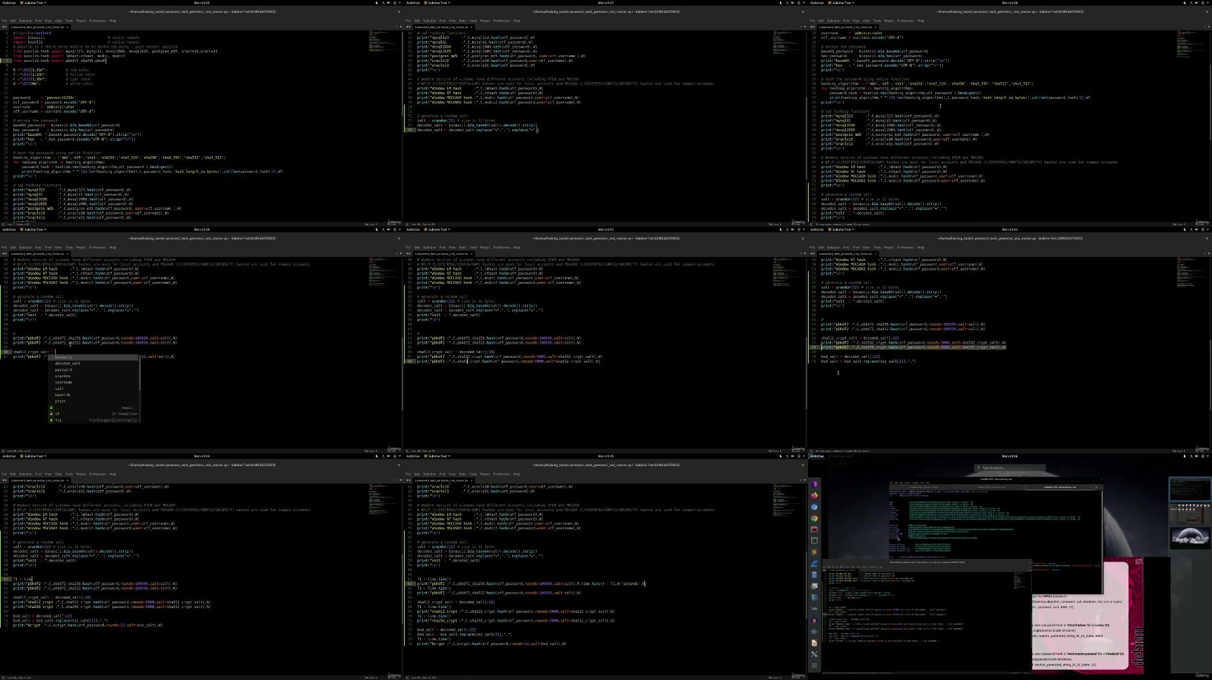Open the Goto menu in the autocomplete-popup window
The height and width of the screenshot is (680, 1212).
(59, 248)
